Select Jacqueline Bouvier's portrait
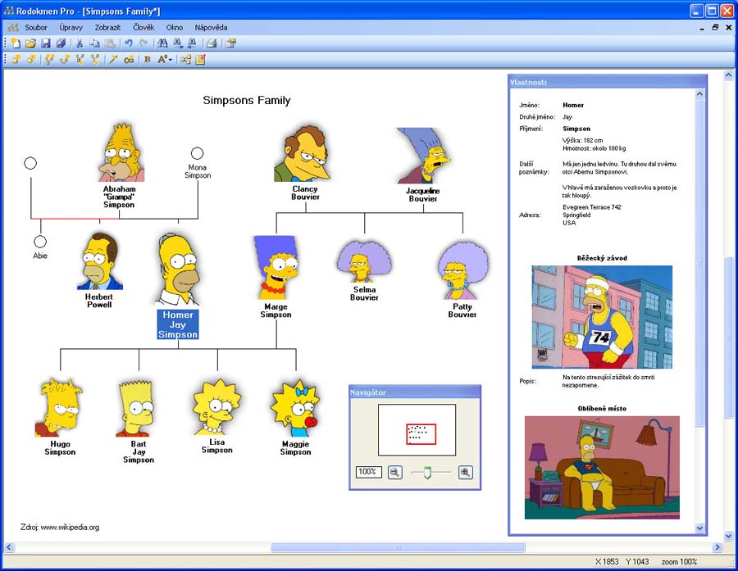 tap(424, 156)
